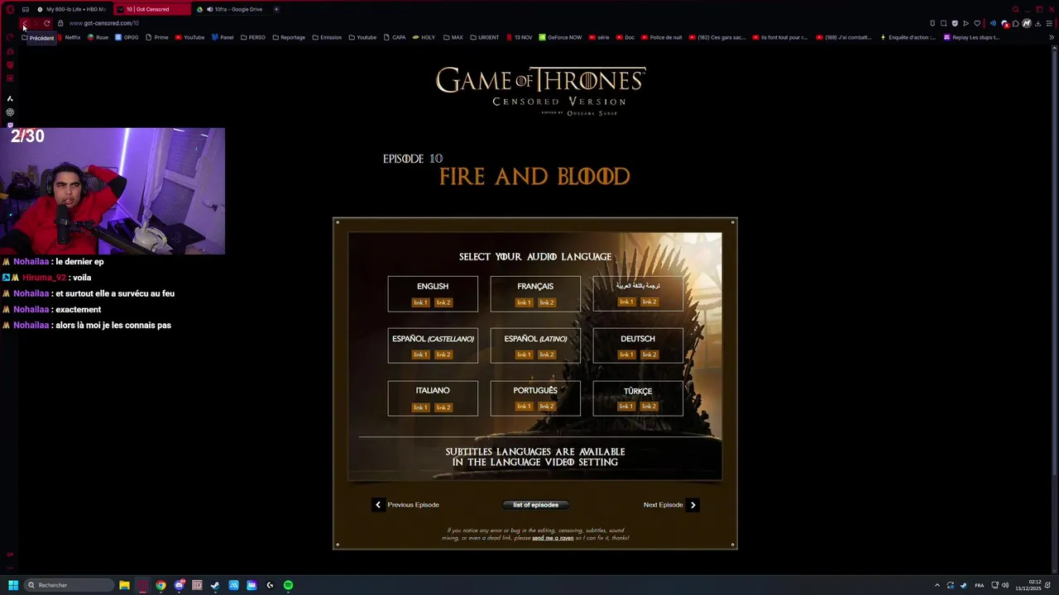
Task: Open the YouTube bookmark with red icon
Action: coord(189,37)
